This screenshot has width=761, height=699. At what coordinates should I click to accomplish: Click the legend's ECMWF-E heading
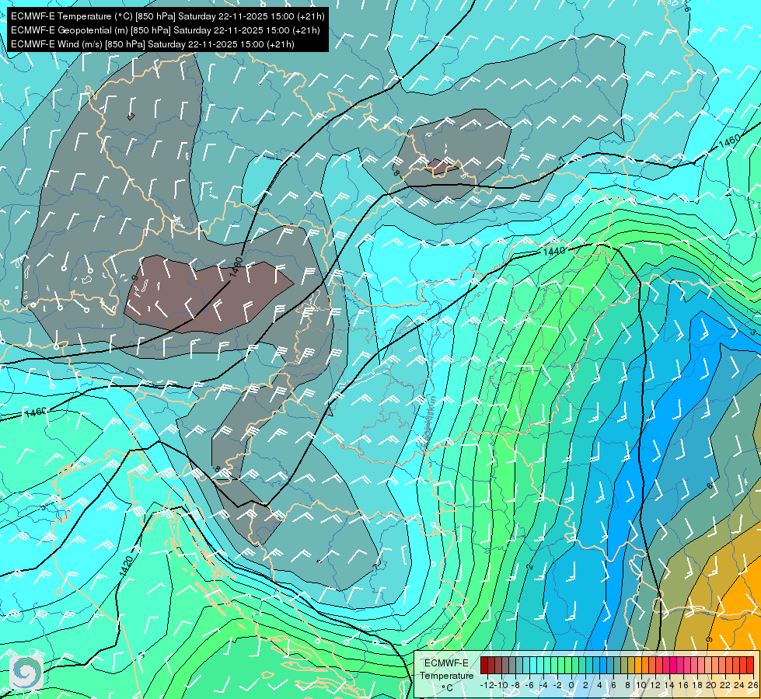(446, 663)
